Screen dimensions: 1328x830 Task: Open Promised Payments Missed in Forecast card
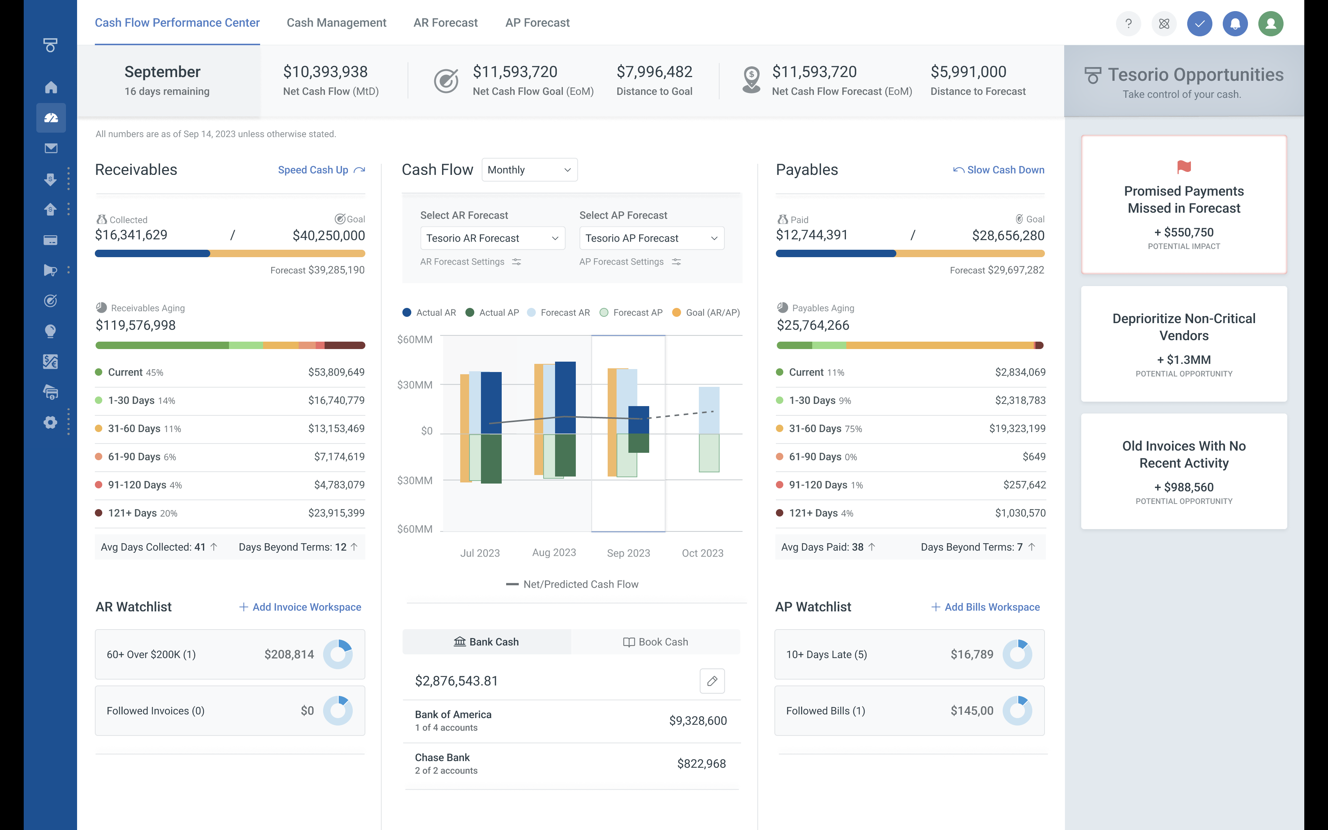1183,204
